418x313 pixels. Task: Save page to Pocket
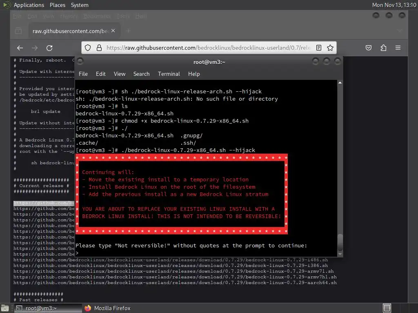[x=369, y=48]
